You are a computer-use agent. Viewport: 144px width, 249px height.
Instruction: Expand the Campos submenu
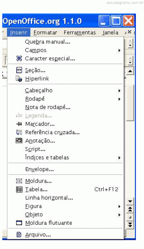pyautogui.click(x=65, y=50)
